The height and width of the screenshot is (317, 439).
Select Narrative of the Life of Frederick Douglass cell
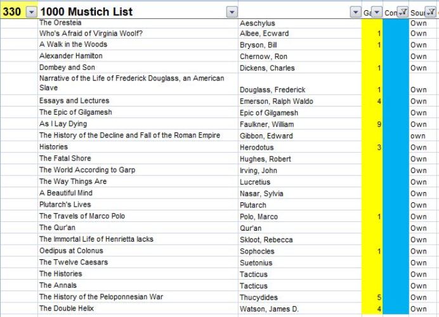click(x=138, y=84)
